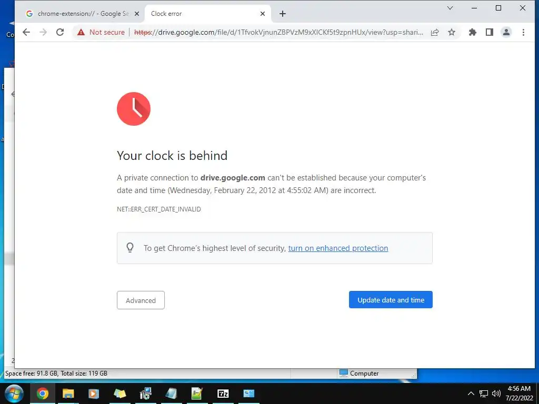Screen dimensions: 539x404
Task: Close the Clock error tab
Action: (x=263, y=14)
